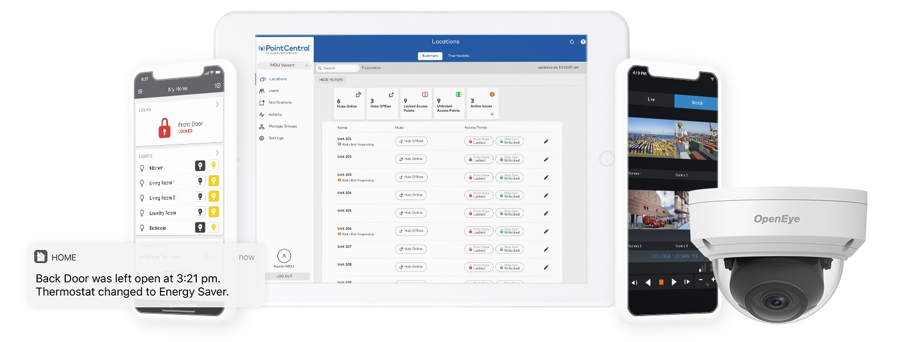The height and width of the screenshot is (342, 899).
Task: Open help question mark icon
Action: tap(583, 42)
